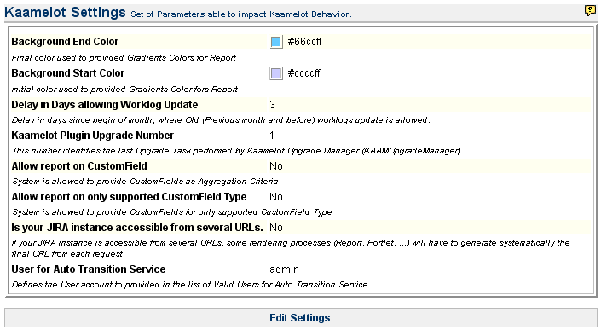Click the #ccccff color value
601x330 pixels.
click(304, 73)
